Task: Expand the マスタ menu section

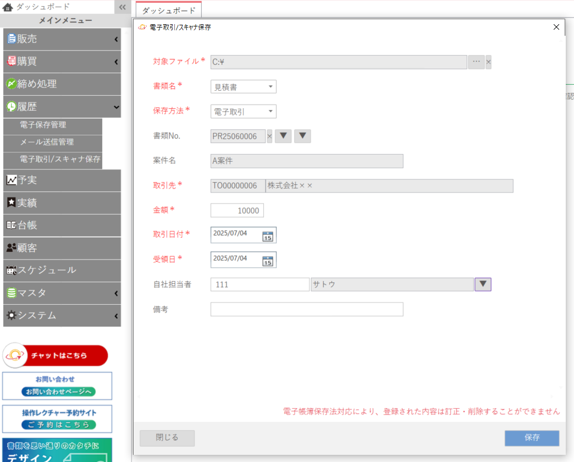Action: 62,293
